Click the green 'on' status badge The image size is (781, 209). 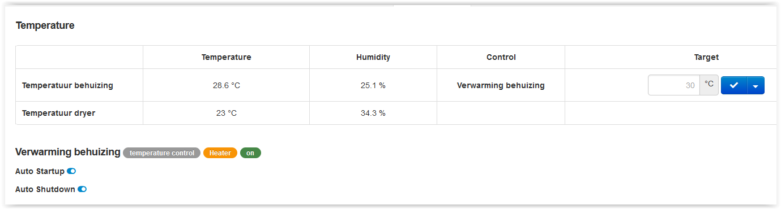click(250, 153)
